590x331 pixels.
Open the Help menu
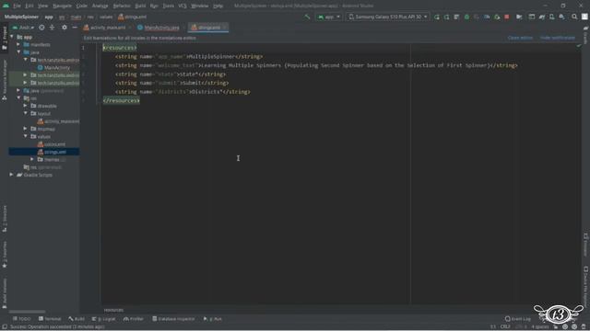tap(218, 6)
